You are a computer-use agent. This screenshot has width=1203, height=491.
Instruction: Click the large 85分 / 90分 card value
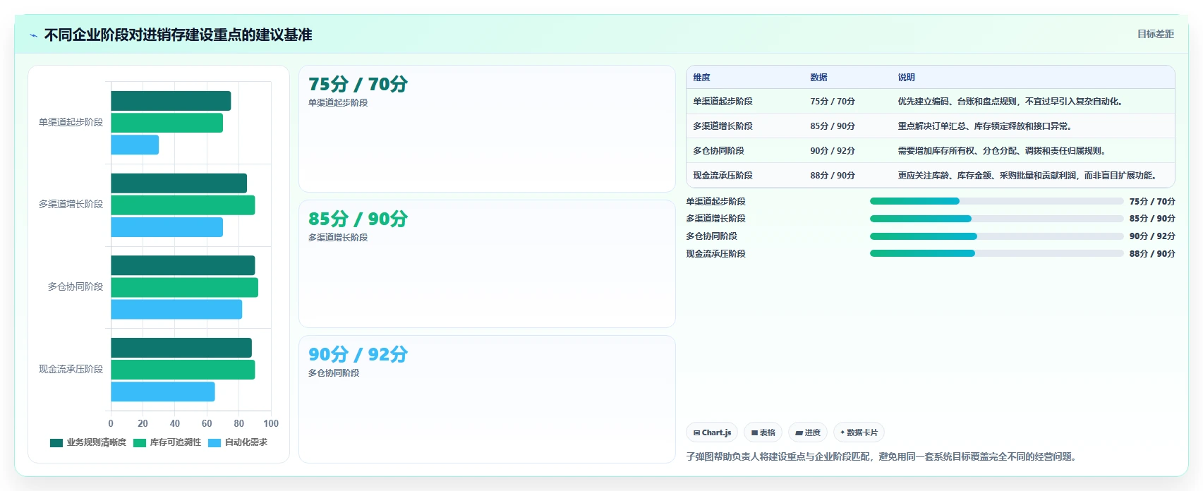point(358,219)
